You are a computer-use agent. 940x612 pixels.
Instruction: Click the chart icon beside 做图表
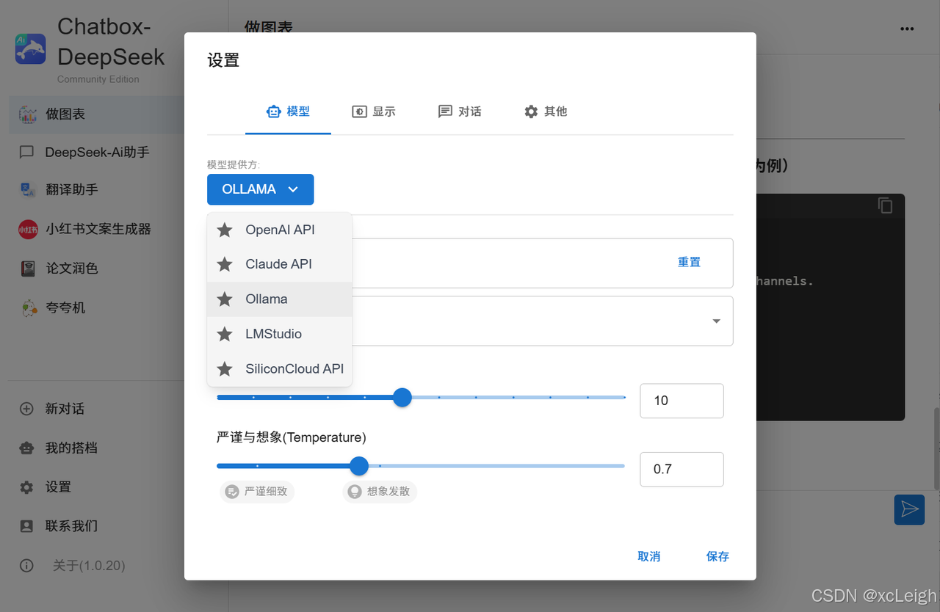click(x=28, y=114)
